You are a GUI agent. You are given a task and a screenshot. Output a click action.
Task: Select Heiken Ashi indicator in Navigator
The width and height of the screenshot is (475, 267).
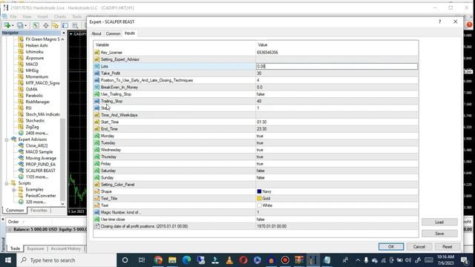point(36,45)
